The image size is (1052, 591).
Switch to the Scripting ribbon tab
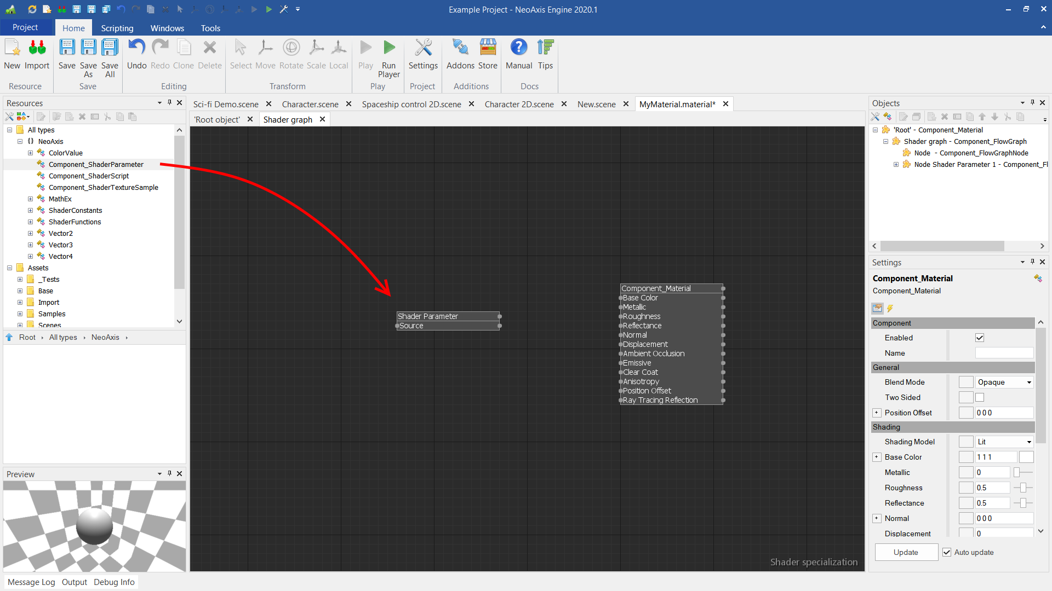pyautogui.click(x=117, y=28)
